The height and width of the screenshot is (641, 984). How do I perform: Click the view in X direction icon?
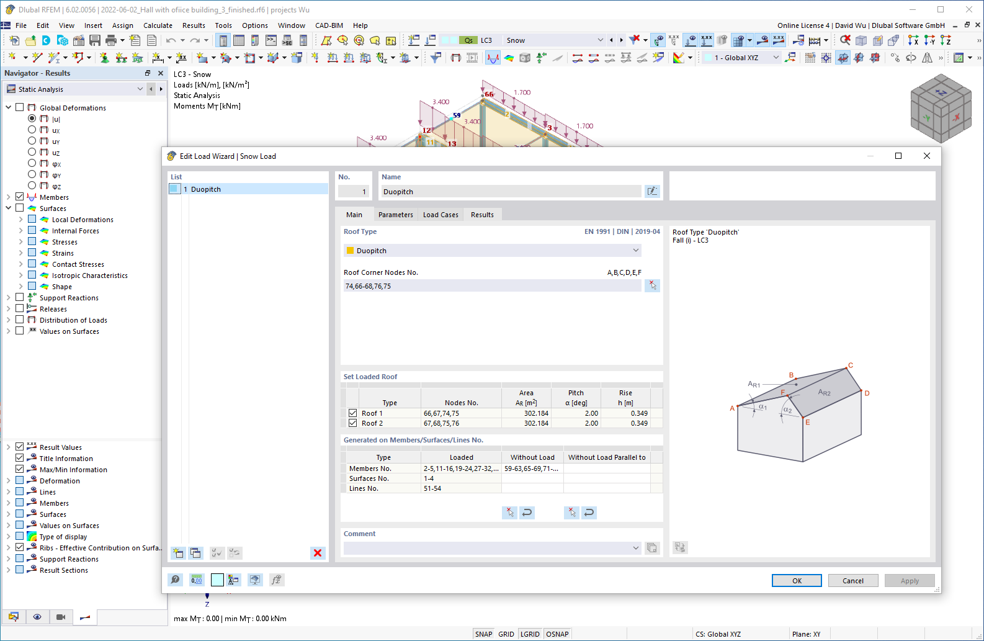(913, 40)
